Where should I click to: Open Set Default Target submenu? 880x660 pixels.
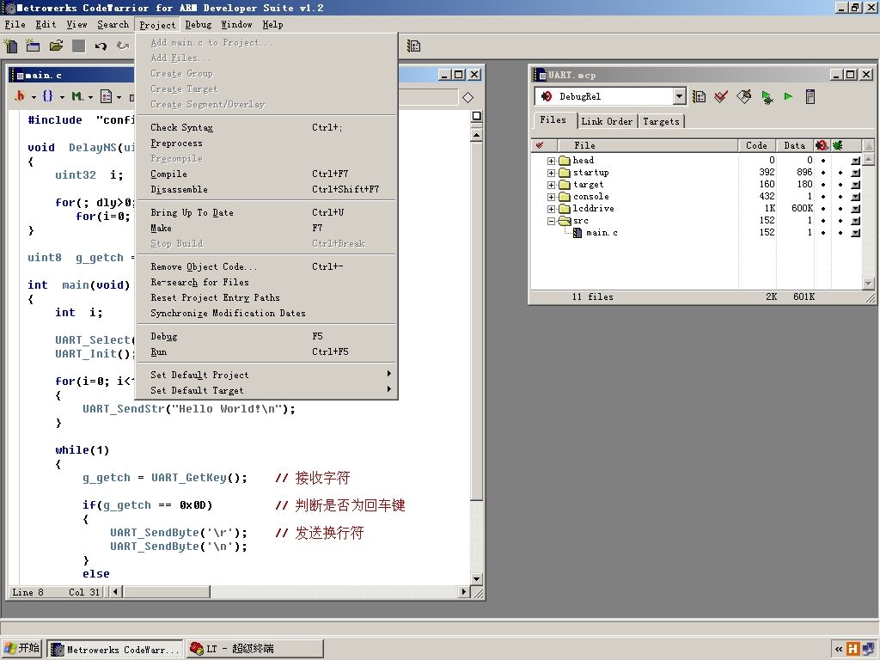[266, 390]
